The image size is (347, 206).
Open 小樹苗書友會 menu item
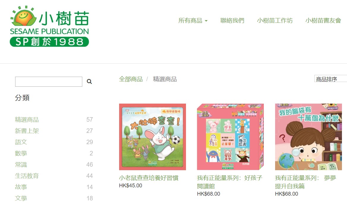coord(323,20)
